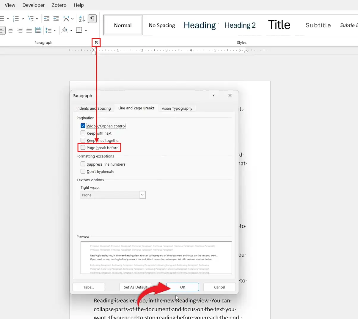Apply the Normal style
Viewport: 358px width, 319px height.
tap(123, 25)
